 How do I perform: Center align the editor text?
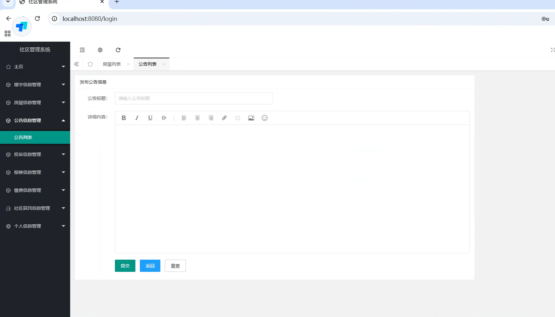[197, 118]
